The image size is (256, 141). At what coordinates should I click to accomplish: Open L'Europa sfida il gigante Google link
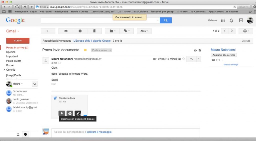pos(92,41)
